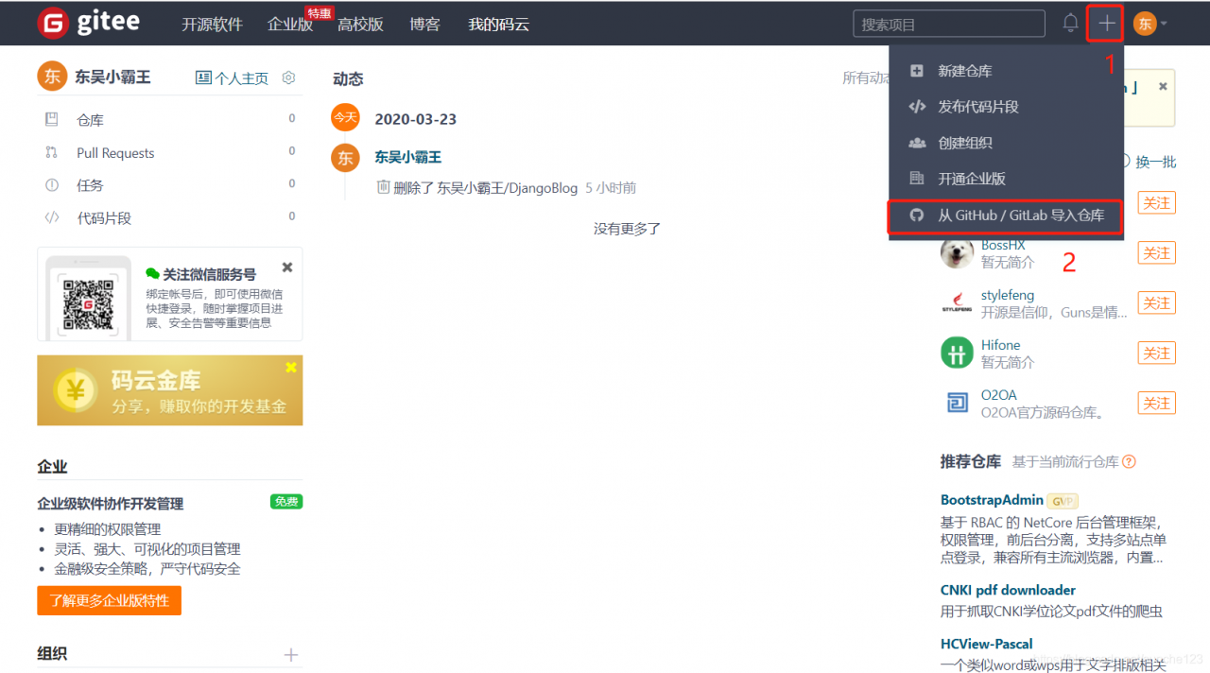Image resolution: width=1210 pixels, height=673 pixels.
Task: Open the HCView-Pascal repository link
Action: click(x=986, y=644)
